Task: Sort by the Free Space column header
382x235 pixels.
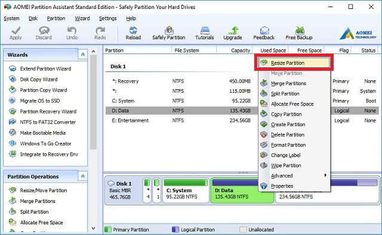Action: click(x=306, y=51)
